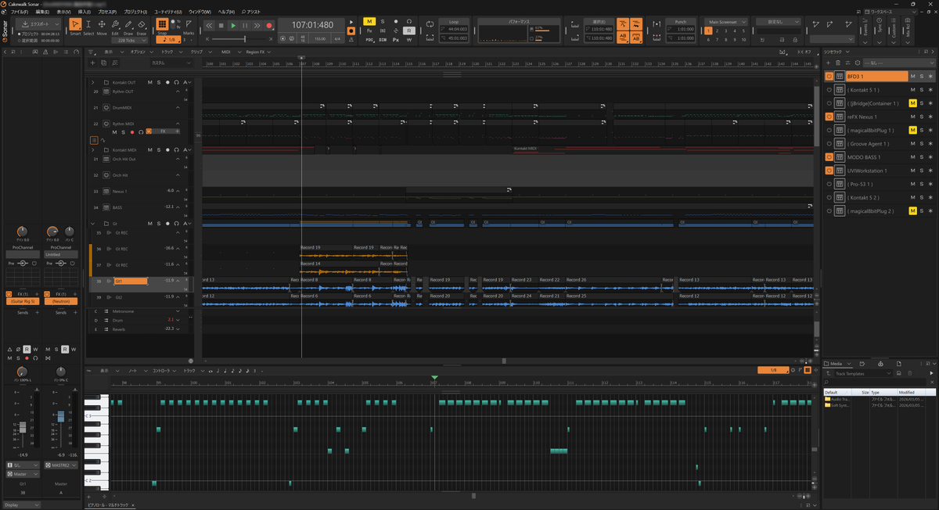Toggle the Loop on/off icon

(x=430, y=25)
